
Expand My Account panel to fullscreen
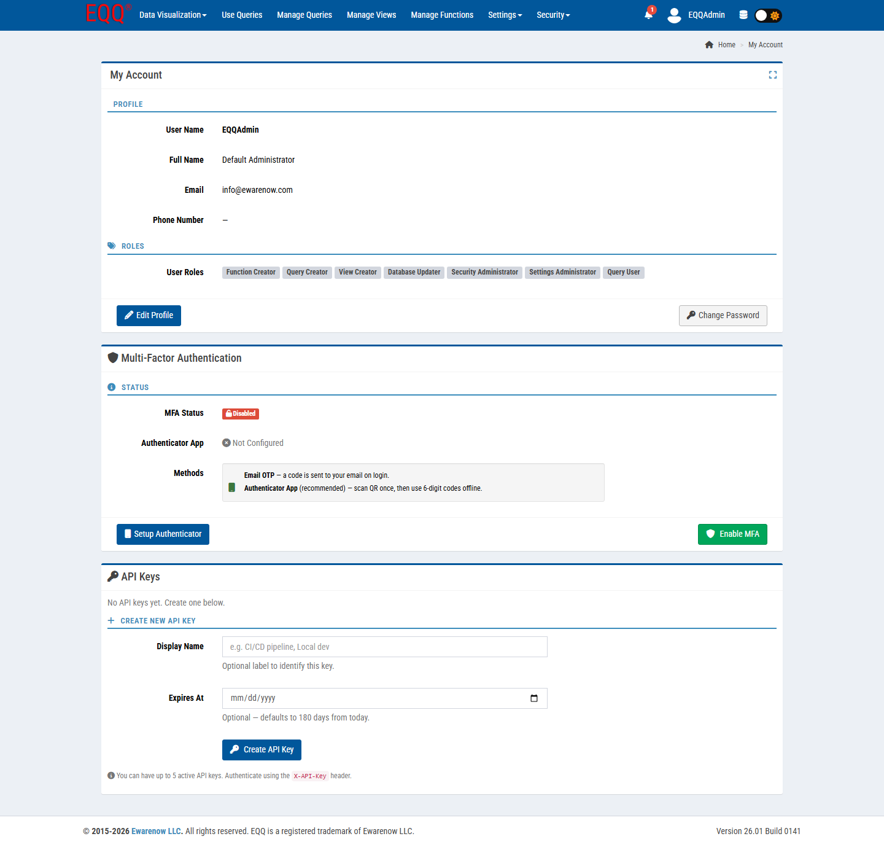pos(772,75)
